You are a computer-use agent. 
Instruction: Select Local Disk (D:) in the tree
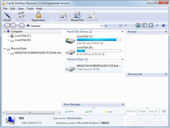(x=23, y=40)
